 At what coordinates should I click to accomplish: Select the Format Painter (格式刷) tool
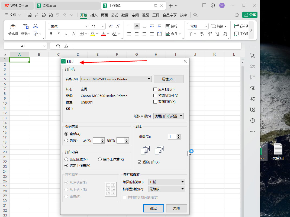click(13, 29)
